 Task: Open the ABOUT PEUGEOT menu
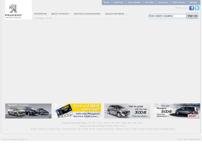pos(60,14)
